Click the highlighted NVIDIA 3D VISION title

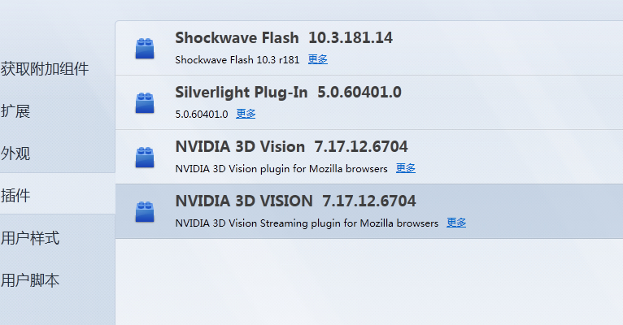(295, 201)
